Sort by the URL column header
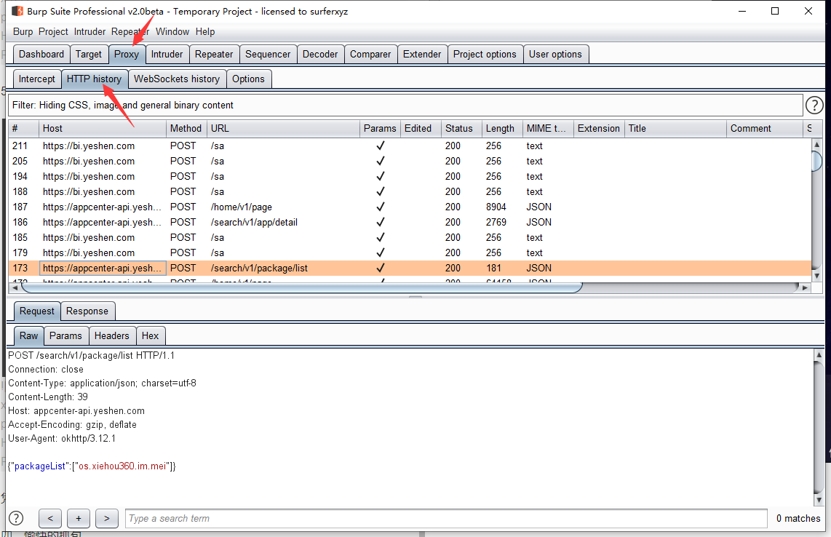The image size is (831, 537). pyautogui.click(x=283, y=128)
